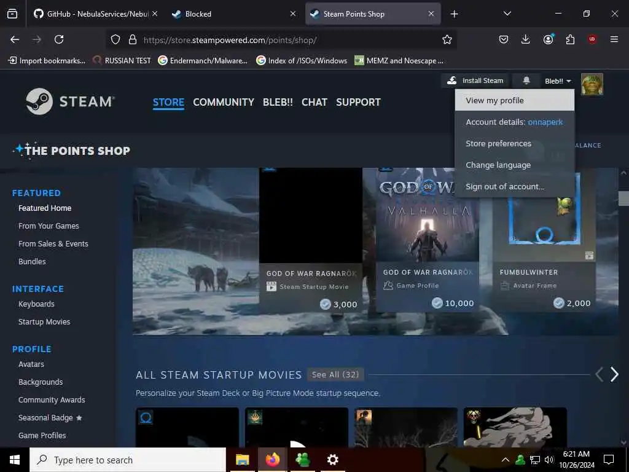Viewport: 629px width, 472px height.
Task: Bookmark page with star icon
Action: [x=447, y=39]
